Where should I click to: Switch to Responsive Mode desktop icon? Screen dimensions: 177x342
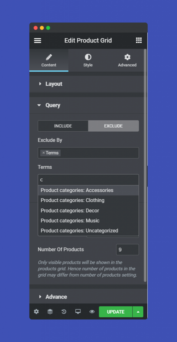pos(78,312)
